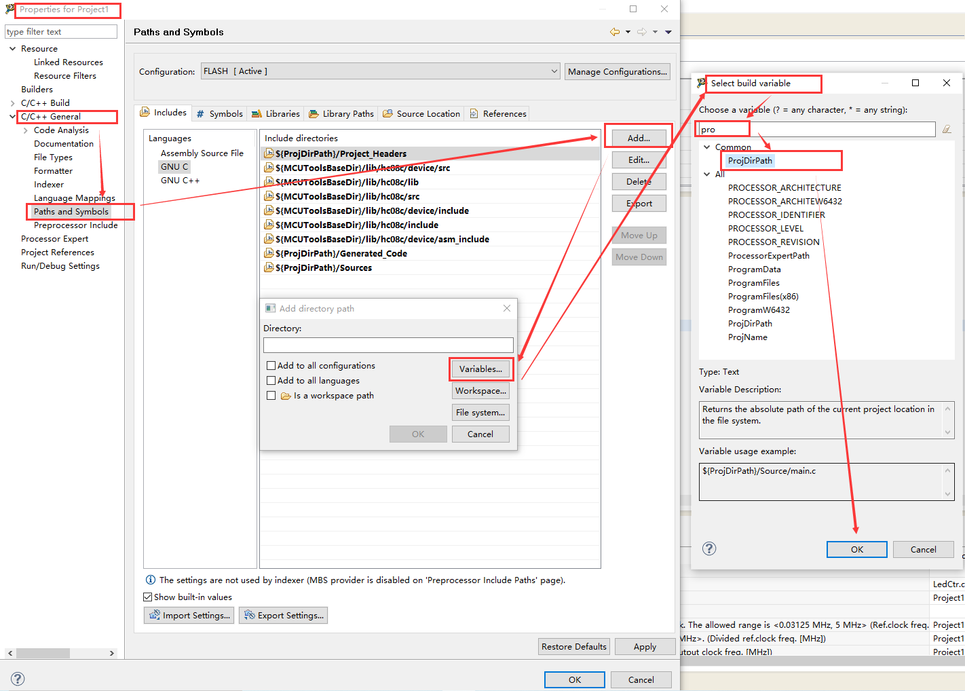Collapse the Resource tree node
965x691 pixels.
click(12, 49)
